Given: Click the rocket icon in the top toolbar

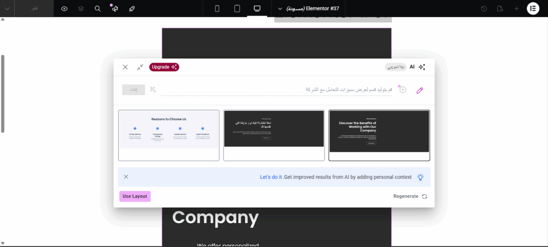Looking at the screenshot, I should pos(132,9).
